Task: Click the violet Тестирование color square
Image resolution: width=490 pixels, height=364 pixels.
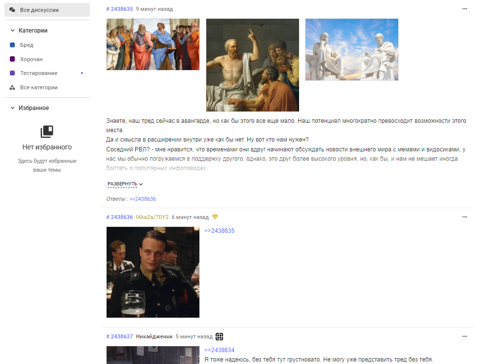Action: (x=12, y=73)
